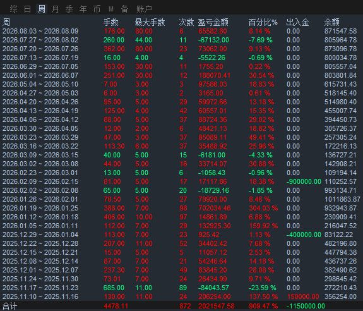
Task: Sort by the 百分比% column header
Action: point(263,22)
